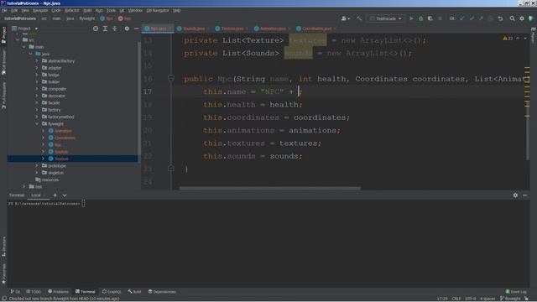Select resources folder in project tree
The width and height of the screenshot is (537, 302).
tap(50, 180)
